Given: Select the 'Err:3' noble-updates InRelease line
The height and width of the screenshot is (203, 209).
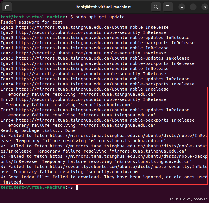Looking at the screenshot, I should pyautogui.click(x=95, y=110).
